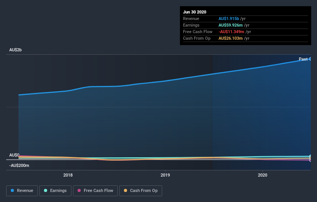Toggle the Free Cash Flow legend button
This screenshot has height=202, width=317.
[x=95, y=191]
